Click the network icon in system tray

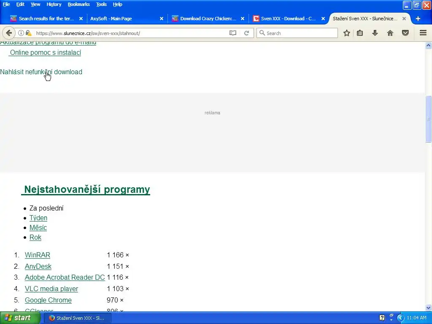pyautogui.click(x=391, y=317)
